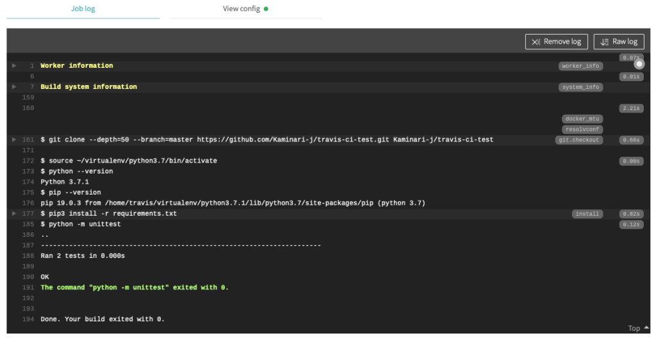Click the 0.01s duration badge
Viewport: 656px width, 338px height.
(631, 77)
